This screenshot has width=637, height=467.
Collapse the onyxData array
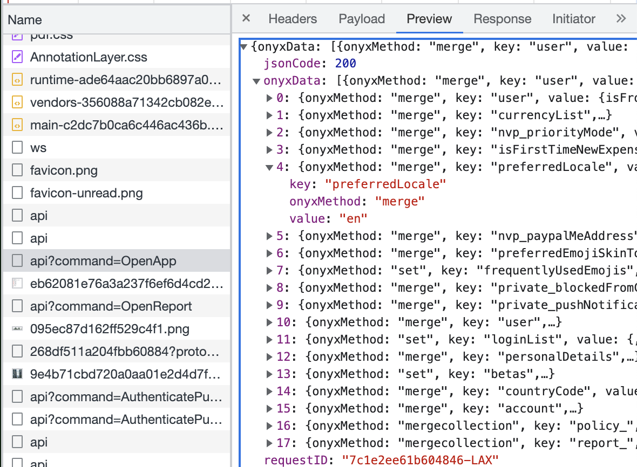point(256,81)
